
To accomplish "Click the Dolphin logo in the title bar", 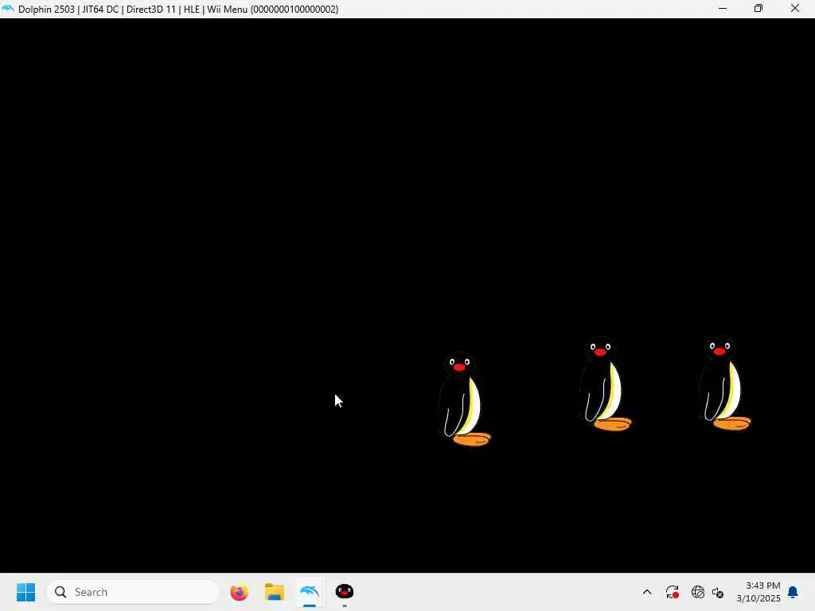I will (x=7, y=9).
